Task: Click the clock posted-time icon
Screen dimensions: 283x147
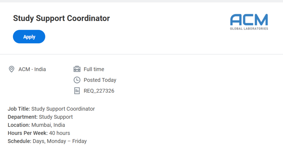Action: [77, 80]
